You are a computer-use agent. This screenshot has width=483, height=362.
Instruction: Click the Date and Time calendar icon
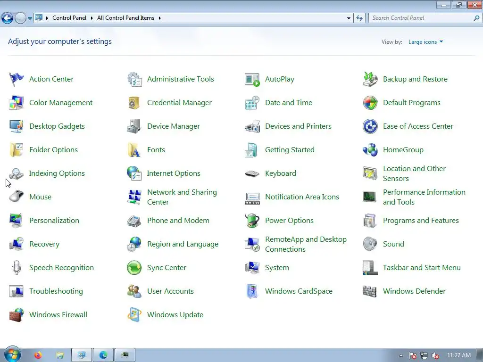[252, 103]
